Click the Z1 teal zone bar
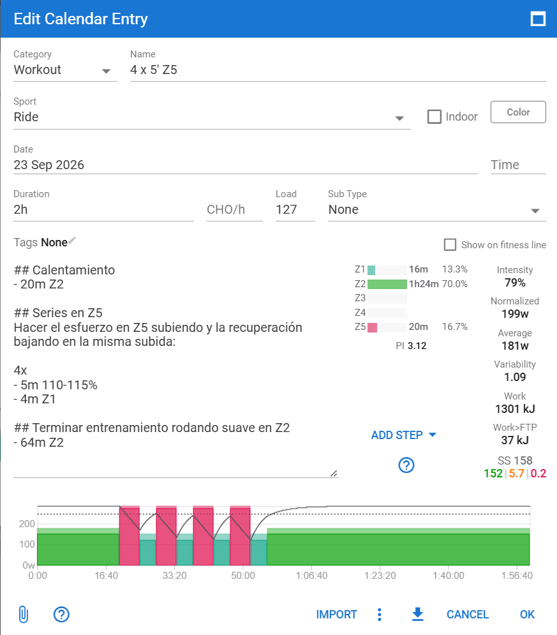 pyautogui.click(x=371, y=270)
